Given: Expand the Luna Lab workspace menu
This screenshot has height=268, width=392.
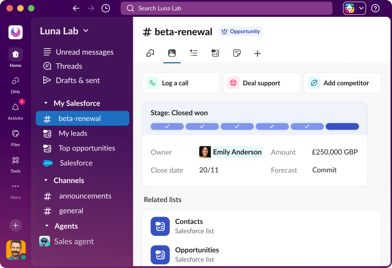Looking at the screenshot, I should [x=86, y=31].
